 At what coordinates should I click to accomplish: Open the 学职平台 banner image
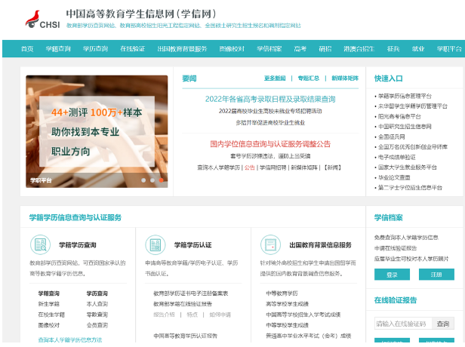pos(97,131)
